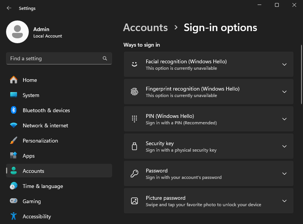This screenshot has height=224, width=303.
Task: Click the vertical scrollbar on the right
Action: [301, 74]
